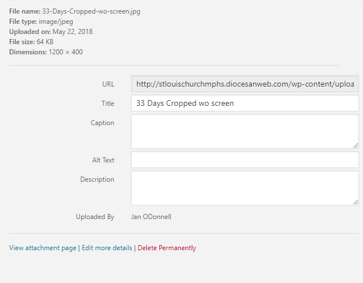
Task: Click the Caption label
Action: (x=102, y=123)
